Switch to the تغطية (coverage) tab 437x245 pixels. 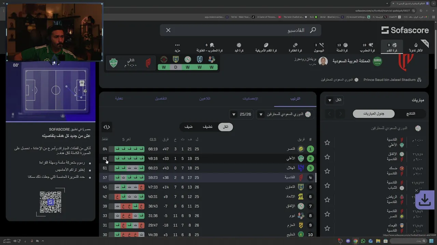119,98
